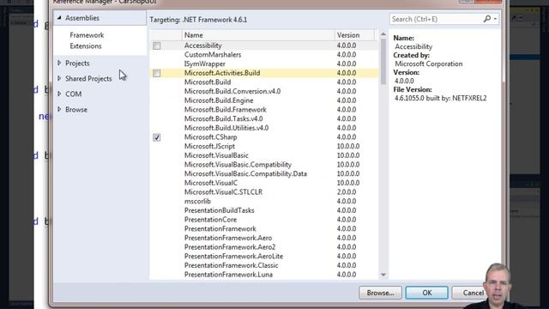Open the search options dropdown arrow

[x=495, y=19]
